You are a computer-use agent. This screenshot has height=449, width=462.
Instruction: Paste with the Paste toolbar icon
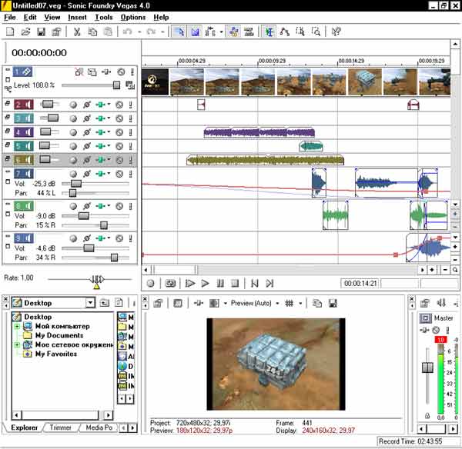(108, 32)
